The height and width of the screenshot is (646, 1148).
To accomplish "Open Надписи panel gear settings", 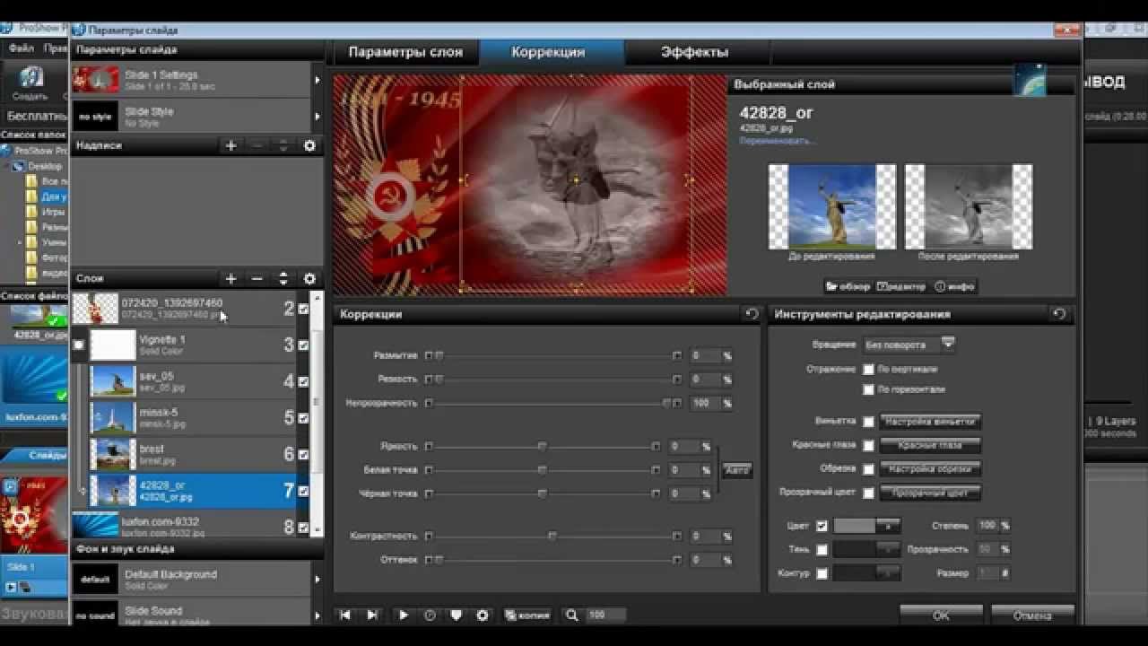I will [x=309, y=145].
